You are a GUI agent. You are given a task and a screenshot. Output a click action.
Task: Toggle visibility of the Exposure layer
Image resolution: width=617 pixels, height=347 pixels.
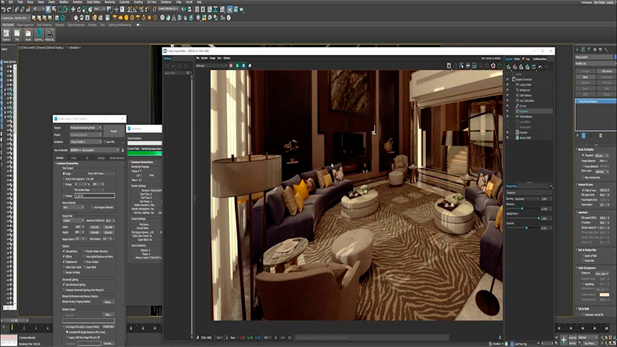(x=509, y=110)
